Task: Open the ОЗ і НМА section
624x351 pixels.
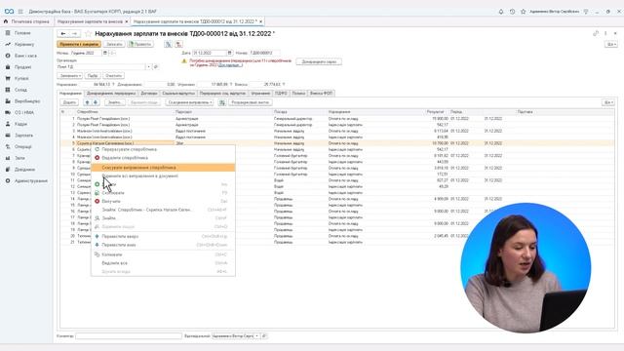Action: pos(23,113)
